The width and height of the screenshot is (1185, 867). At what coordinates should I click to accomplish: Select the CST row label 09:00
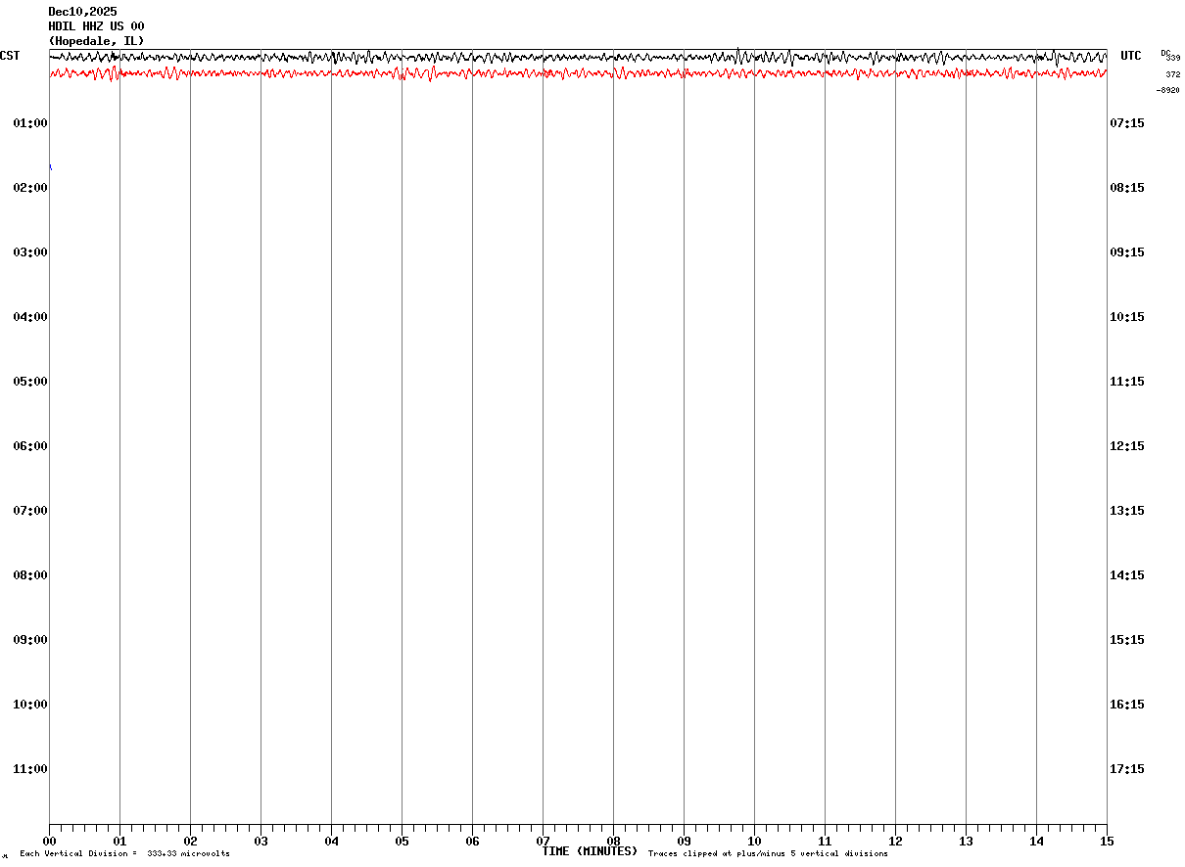30,640
